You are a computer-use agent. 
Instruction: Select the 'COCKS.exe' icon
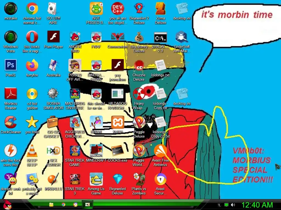[117, 151]
